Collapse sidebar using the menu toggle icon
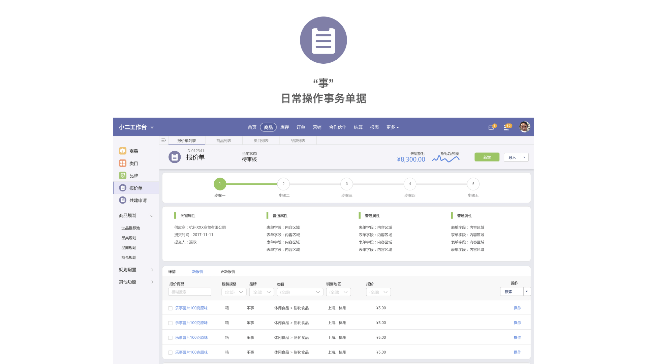The height and width of the screenshot is (364, 647). (x=163, y=141)
